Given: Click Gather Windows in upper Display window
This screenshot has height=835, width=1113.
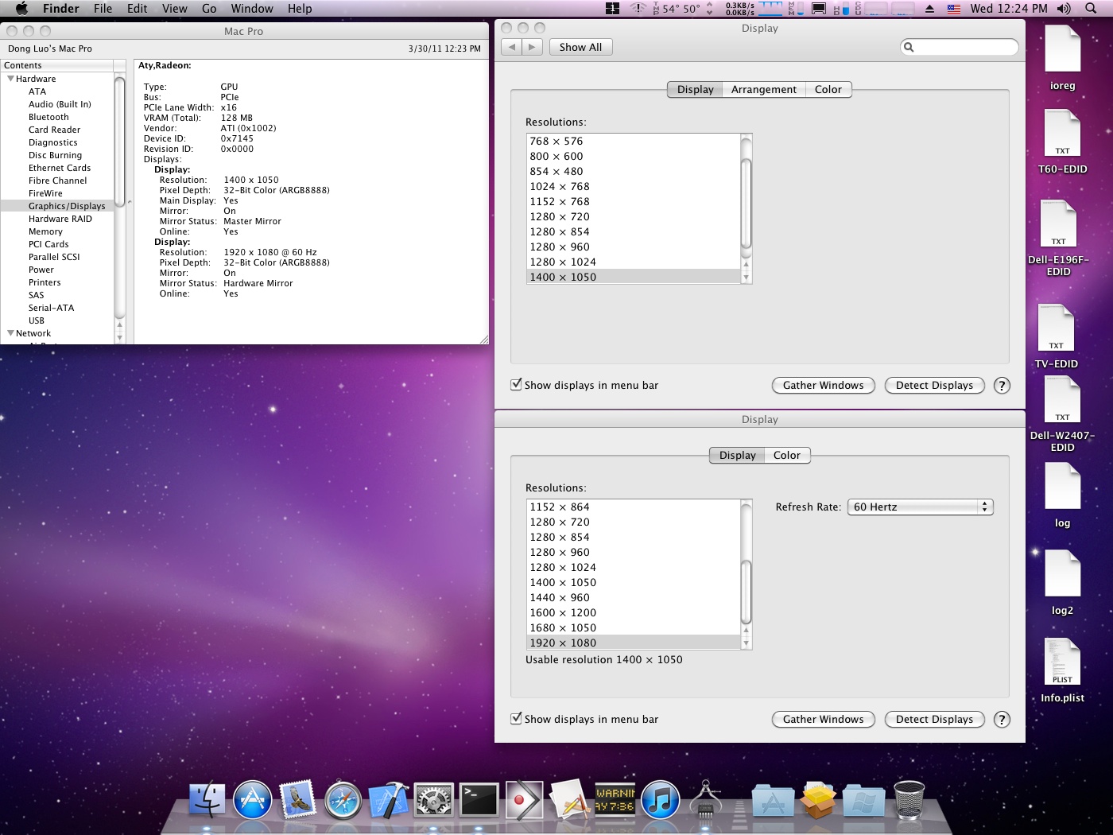Looking at the screenshot, I should click(x=824, y=386).
